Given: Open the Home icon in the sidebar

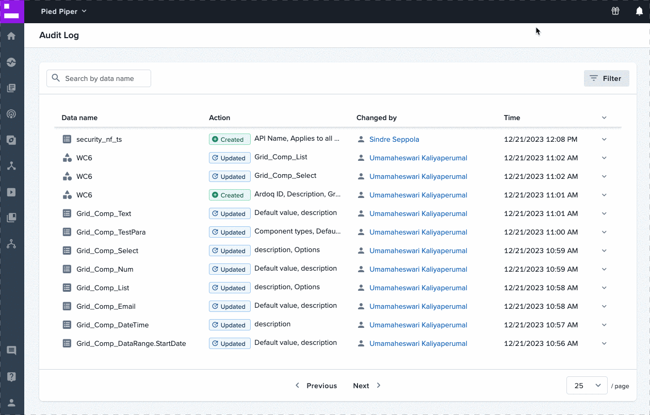Looking at the screenshot, I should point(11,36).
